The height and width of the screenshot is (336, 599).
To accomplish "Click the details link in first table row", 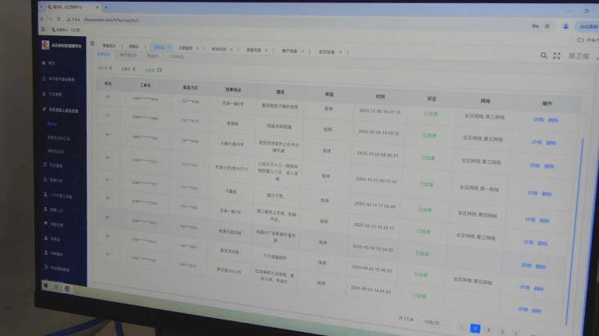I will 538,119.
